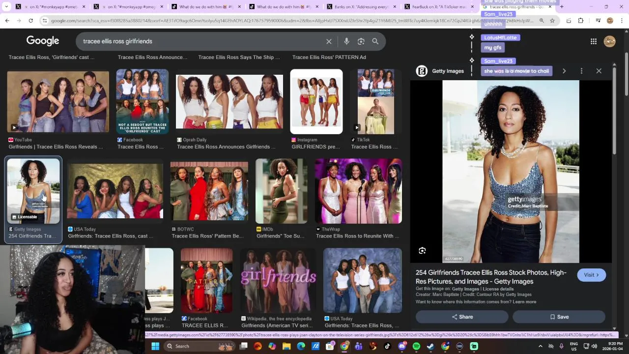Open the Wikipedia girlfriends logo image
629x354 pixels.
(x=278, y=281)
